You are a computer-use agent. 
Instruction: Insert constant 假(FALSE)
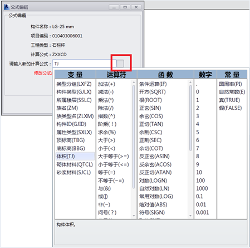[x=231, y=108]
